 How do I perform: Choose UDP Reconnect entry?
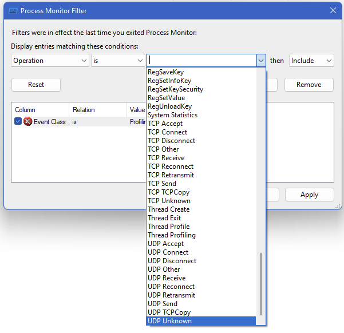click(x=201, y=286)
